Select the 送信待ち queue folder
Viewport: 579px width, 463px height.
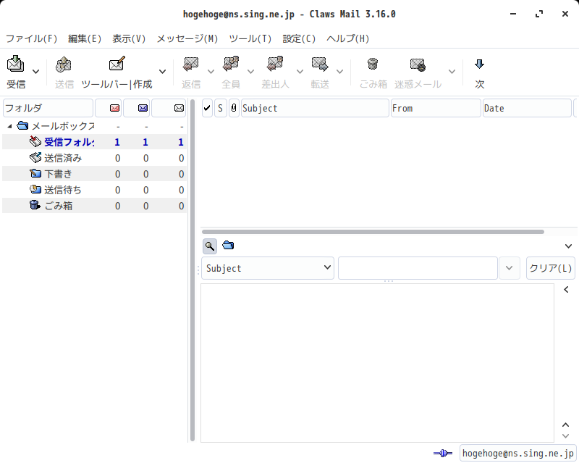pyautogui.click(x=94, y=190)
